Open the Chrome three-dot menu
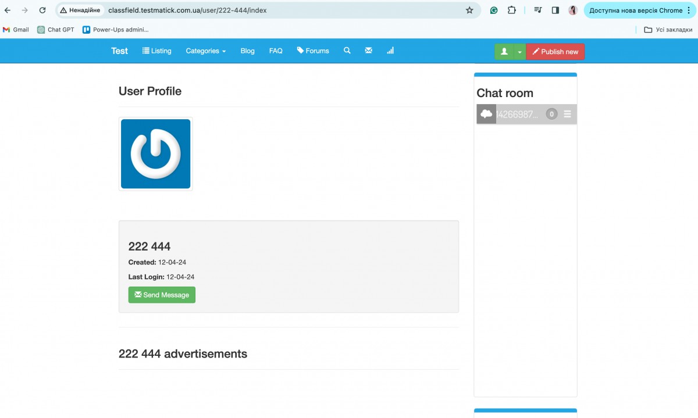Viewport: 698px width, 418px height. pyautogui.click(x=689, y=10)
